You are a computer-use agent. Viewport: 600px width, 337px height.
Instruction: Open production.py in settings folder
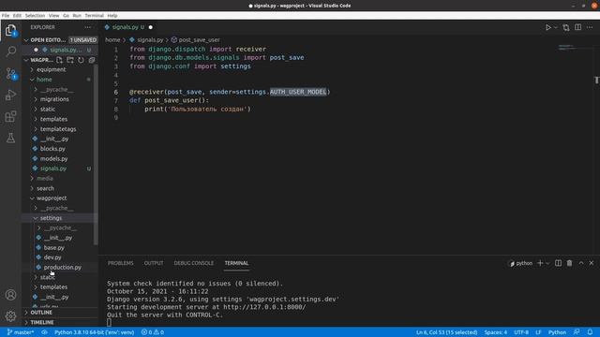(x=63, y=268)
